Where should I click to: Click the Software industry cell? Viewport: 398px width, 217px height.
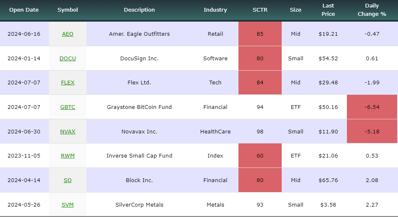coord(215,58)
